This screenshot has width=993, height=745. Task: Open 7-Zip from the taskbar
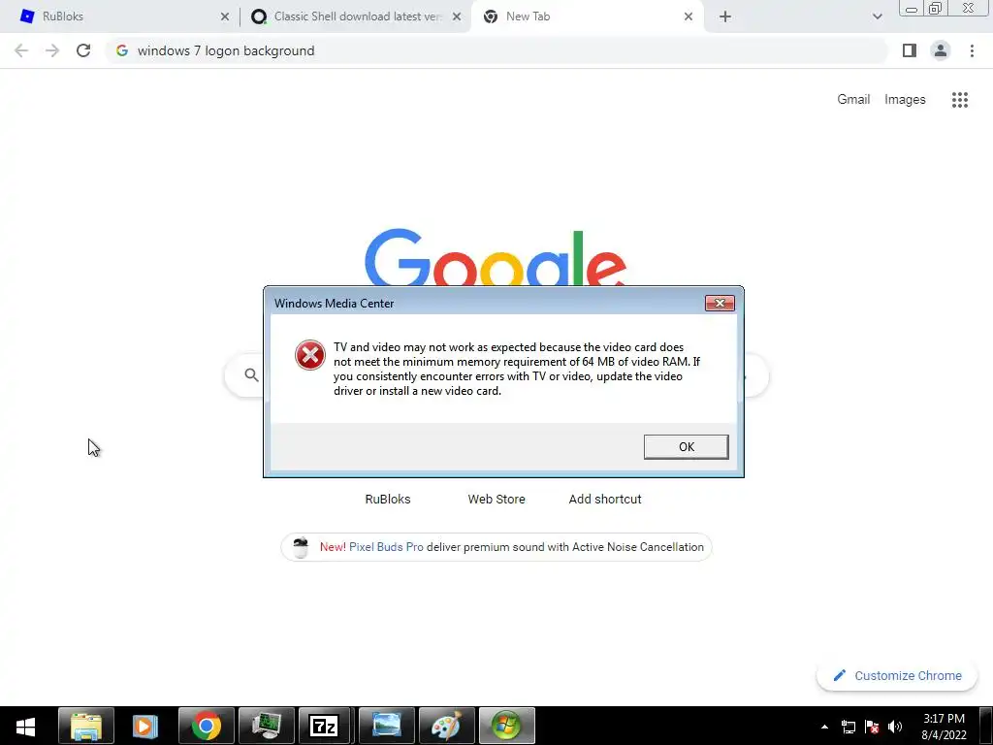[x=324, y=726]
